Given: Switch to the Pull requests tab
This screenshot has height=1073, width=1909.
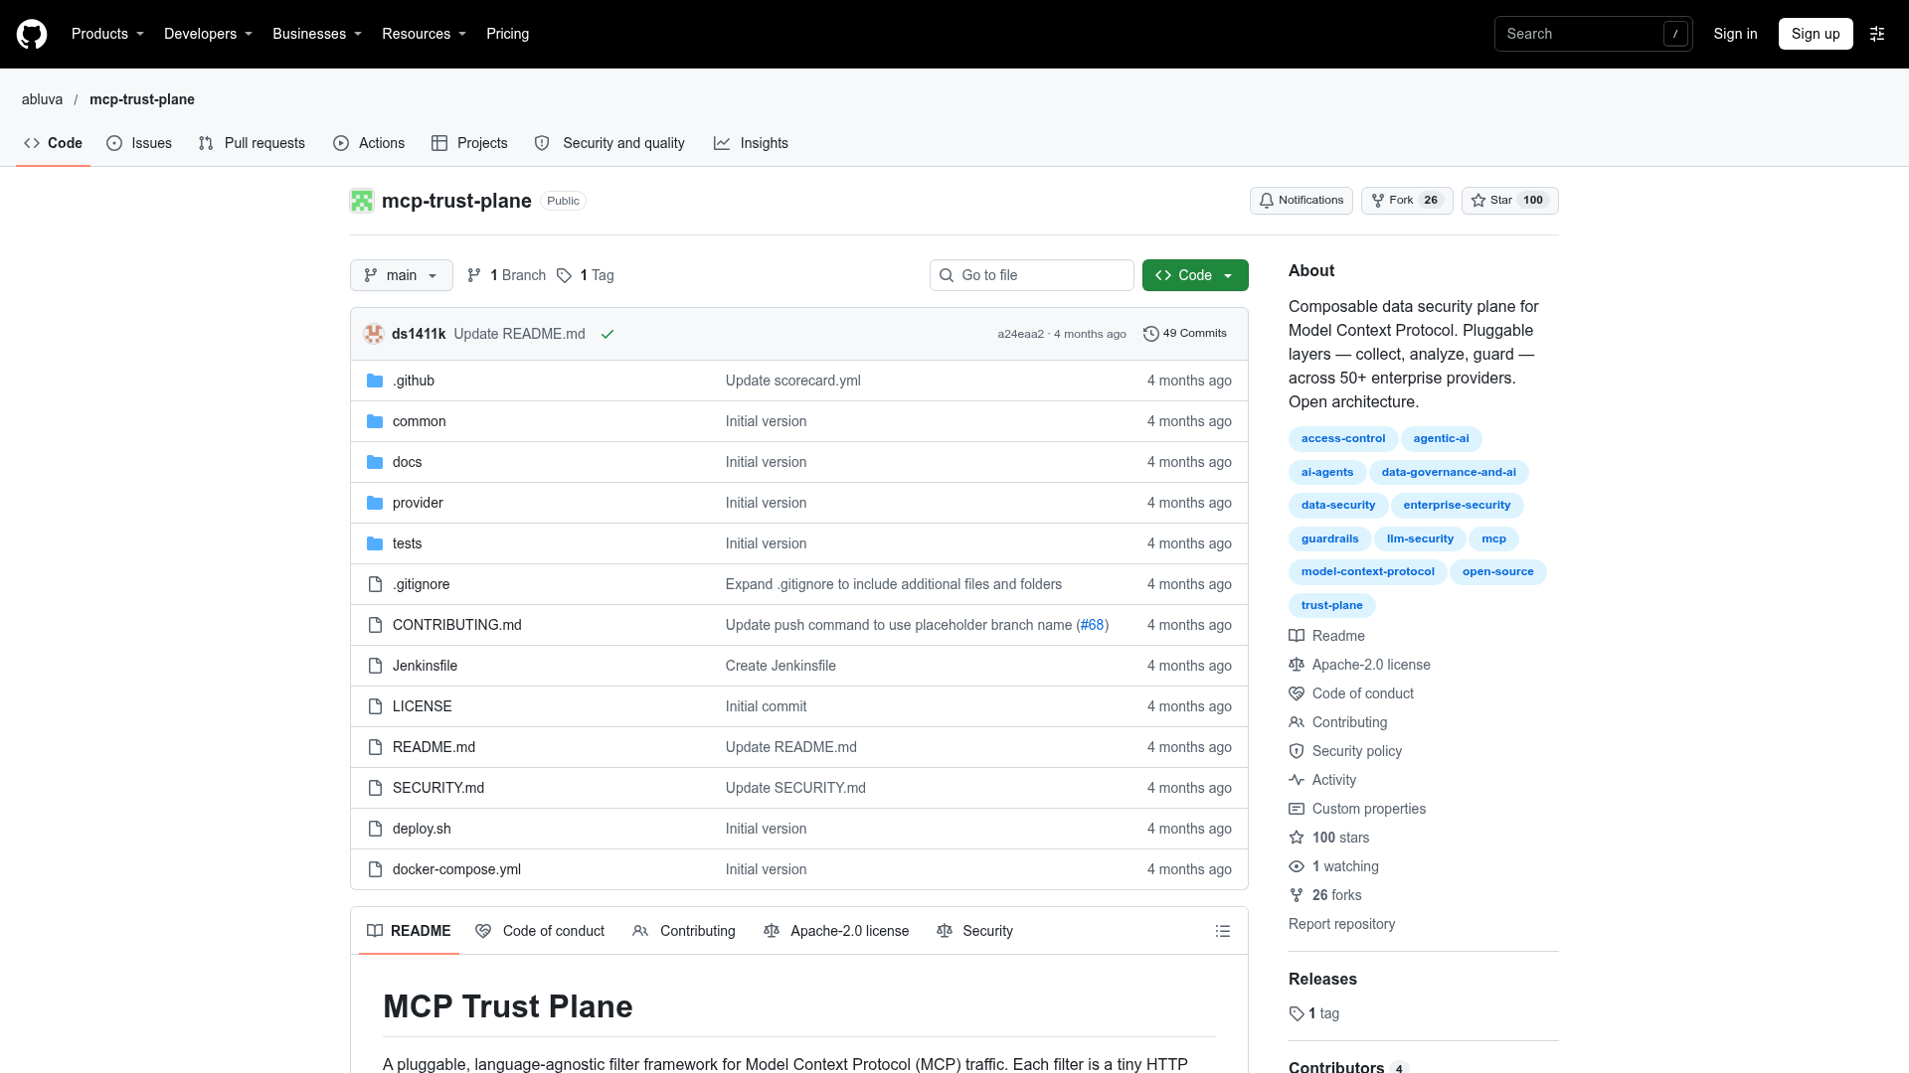Looking at the screenshot, I should [252, 143].
